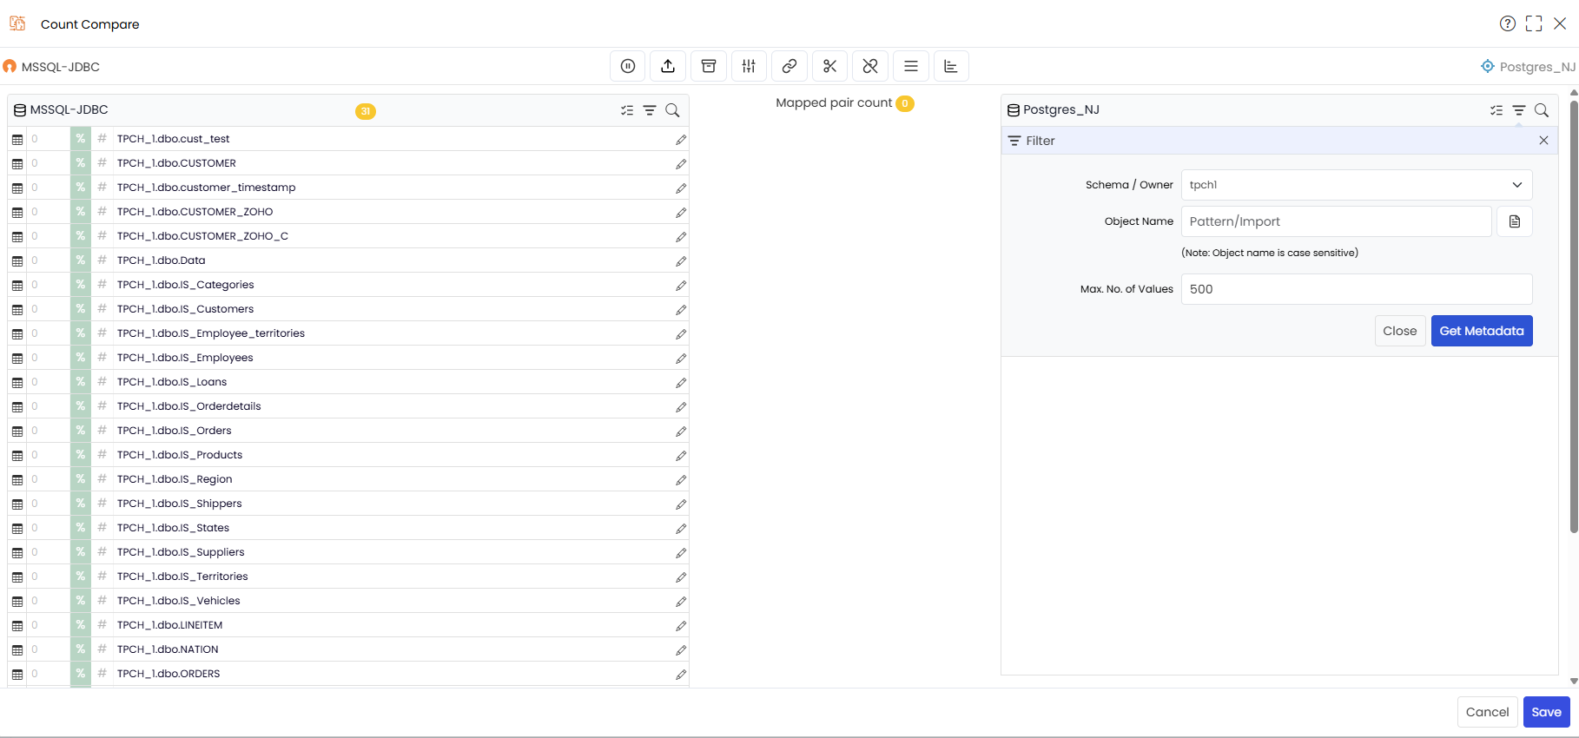The image size is (1579, 738).
Task: Collapse the Filter section with X
Action: coord(1543,141)
